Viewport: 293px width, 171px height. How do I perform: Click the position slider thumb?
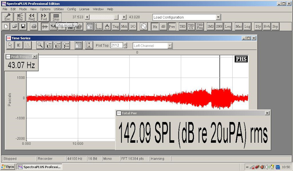[x=116, y=17]
